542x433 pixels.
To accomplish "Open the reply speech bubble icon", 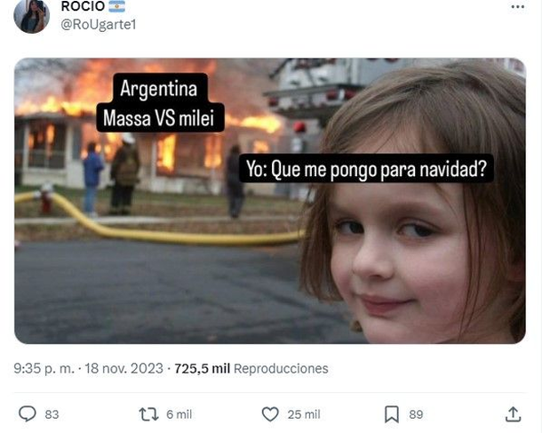I will click(x=27, y=413).
